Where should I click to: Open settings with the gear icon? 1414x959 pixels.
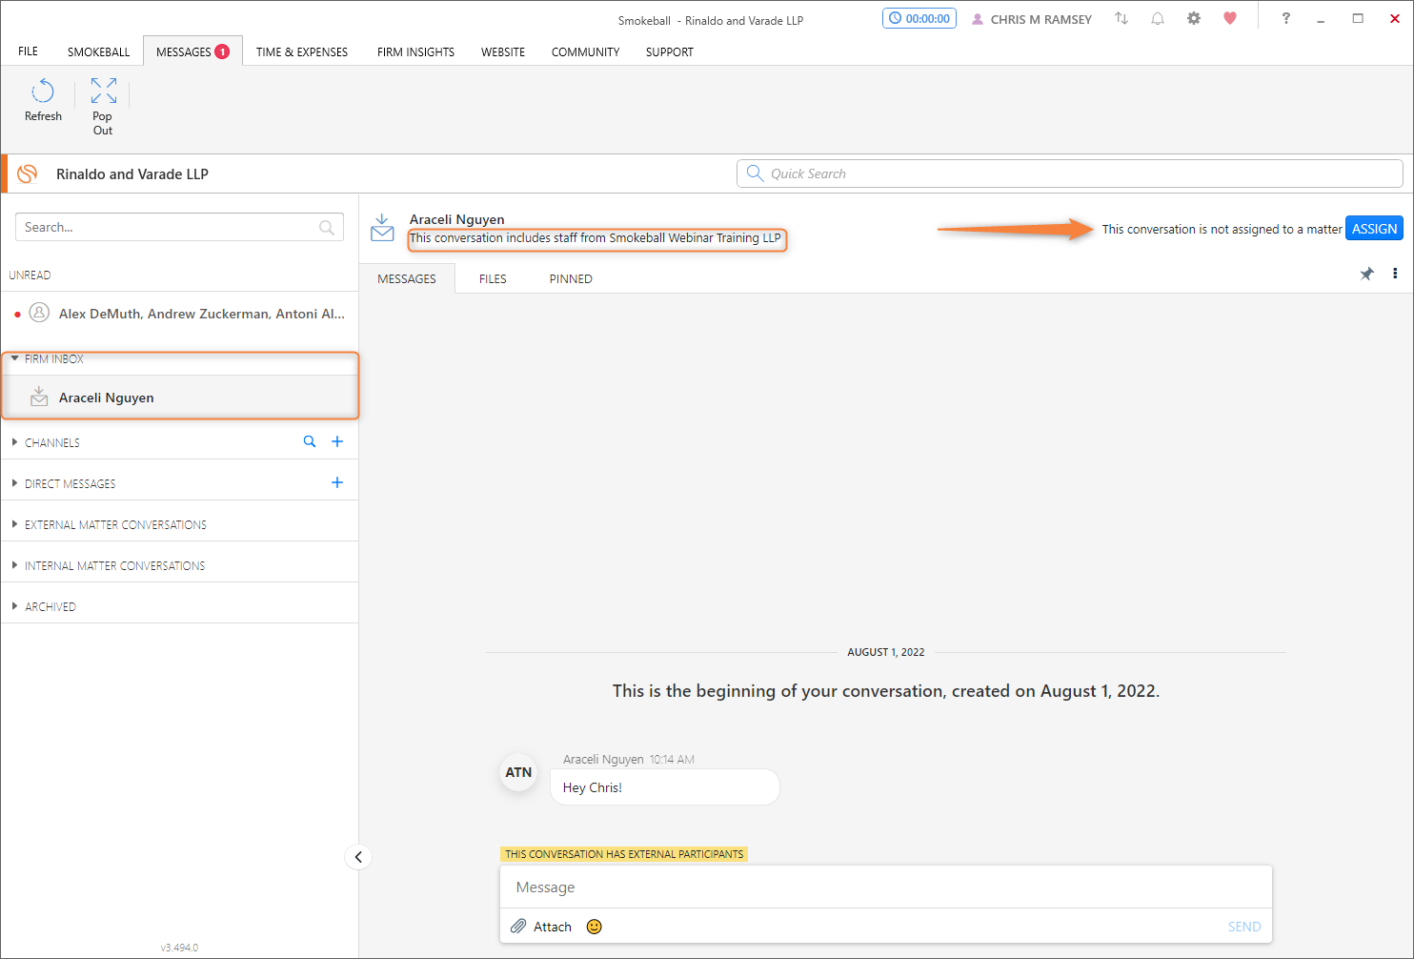point(1194,19)
